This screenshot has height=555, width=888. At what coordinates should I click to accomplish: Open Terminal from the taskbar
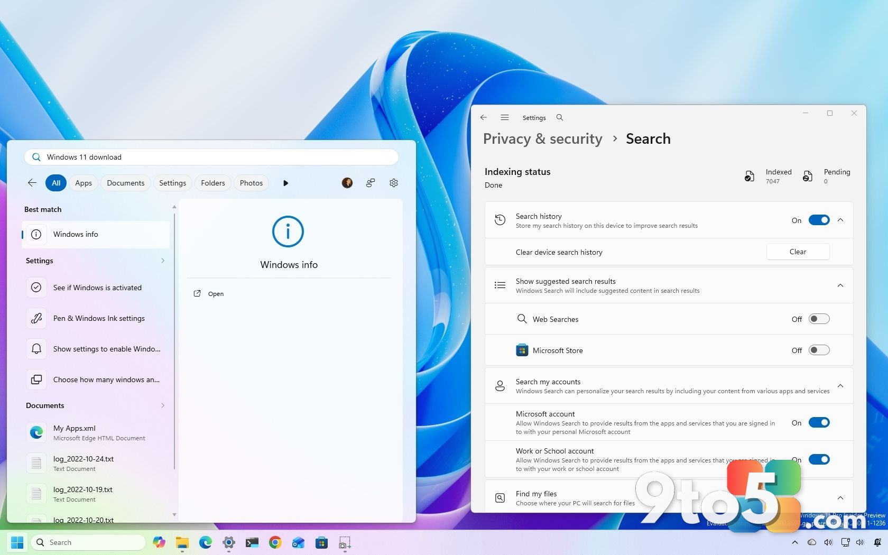pyautogui.click(x=252, y=542)
